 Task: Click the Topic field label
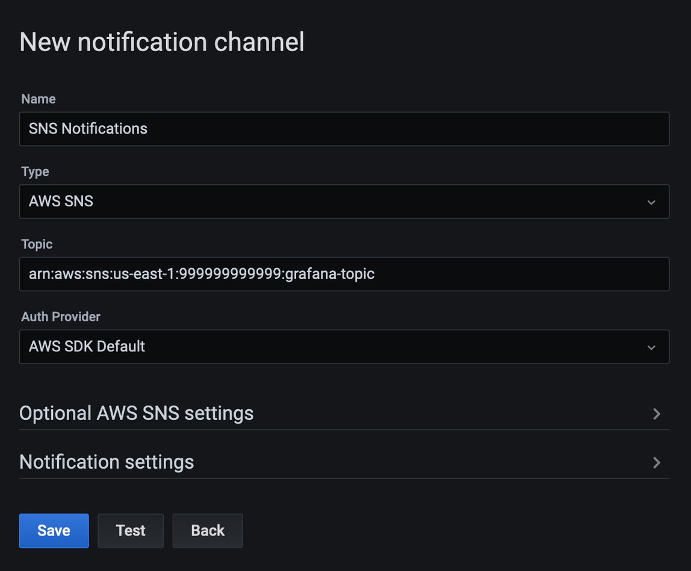pyautogui.click(x=37, y=244)
